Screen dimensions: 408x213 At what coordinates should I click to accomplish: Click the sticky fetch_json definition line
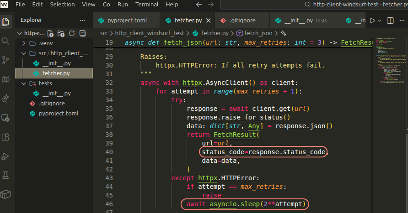(233, 42)
